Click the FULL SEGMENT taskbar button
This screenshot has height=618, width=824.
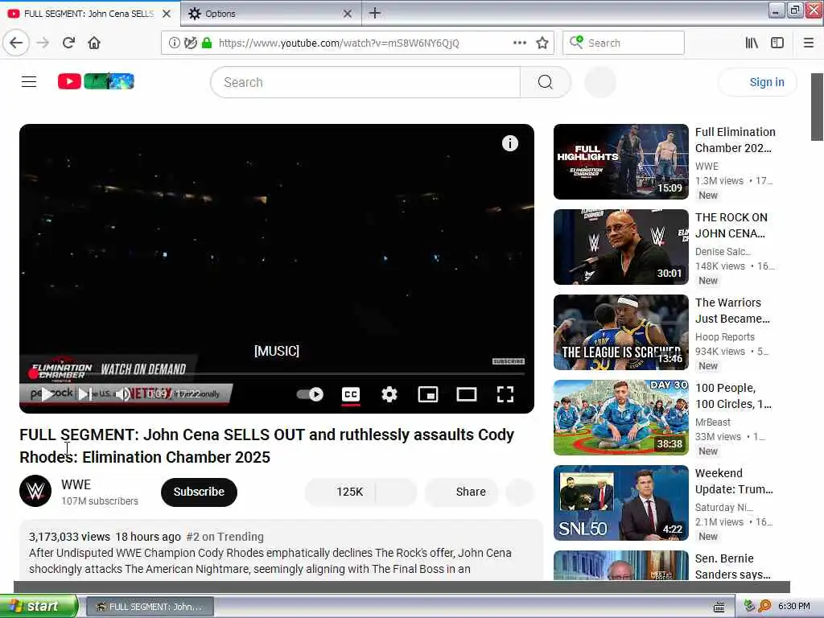150,607
